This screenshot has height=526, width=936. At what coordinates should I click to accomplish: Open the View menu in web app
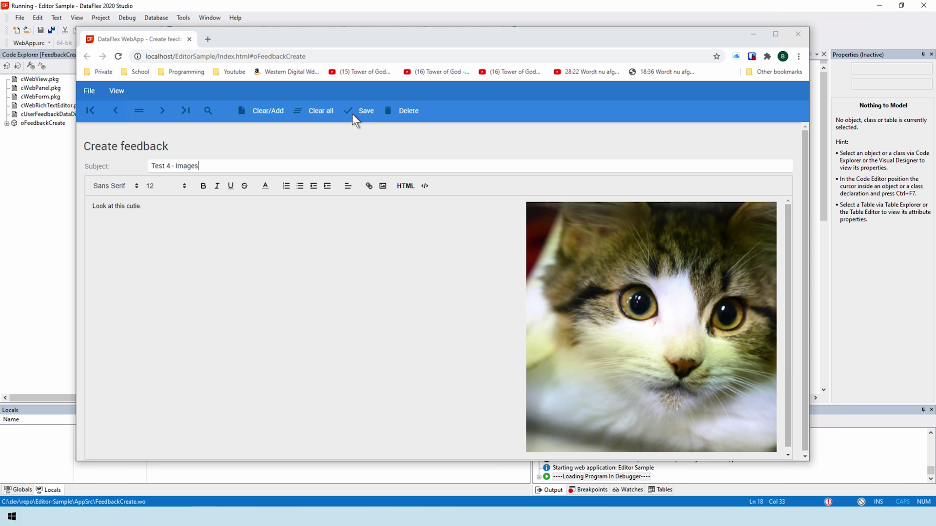click(117, 91)
